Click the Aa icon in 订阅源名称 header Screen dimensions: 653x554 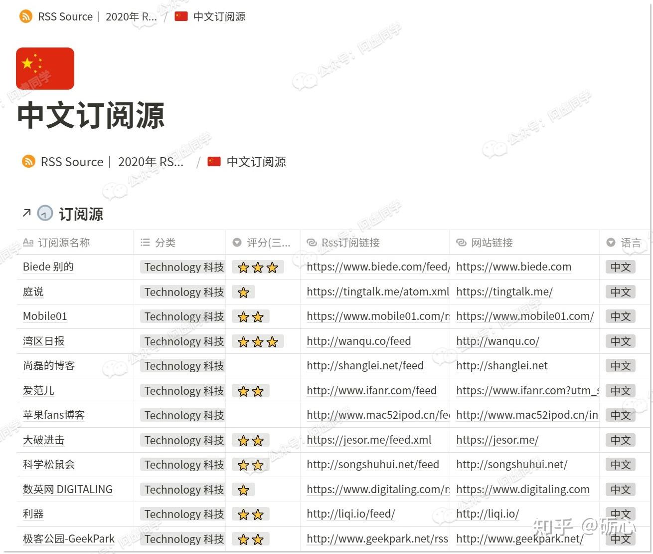[28, 243]
